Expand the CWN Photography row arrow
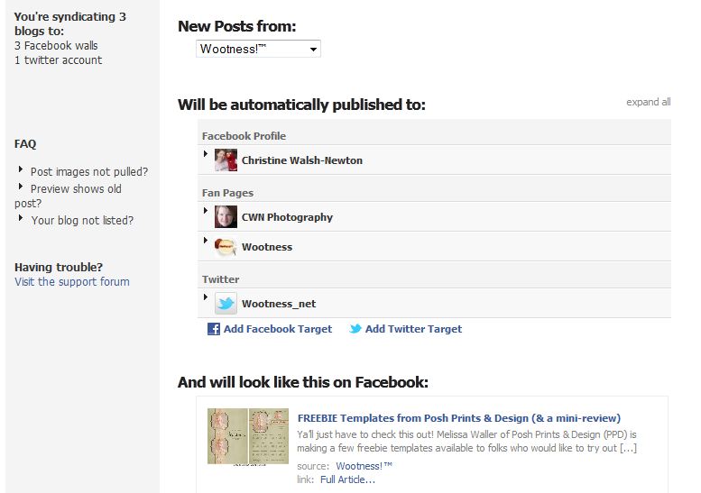 [x=206, y=210]
